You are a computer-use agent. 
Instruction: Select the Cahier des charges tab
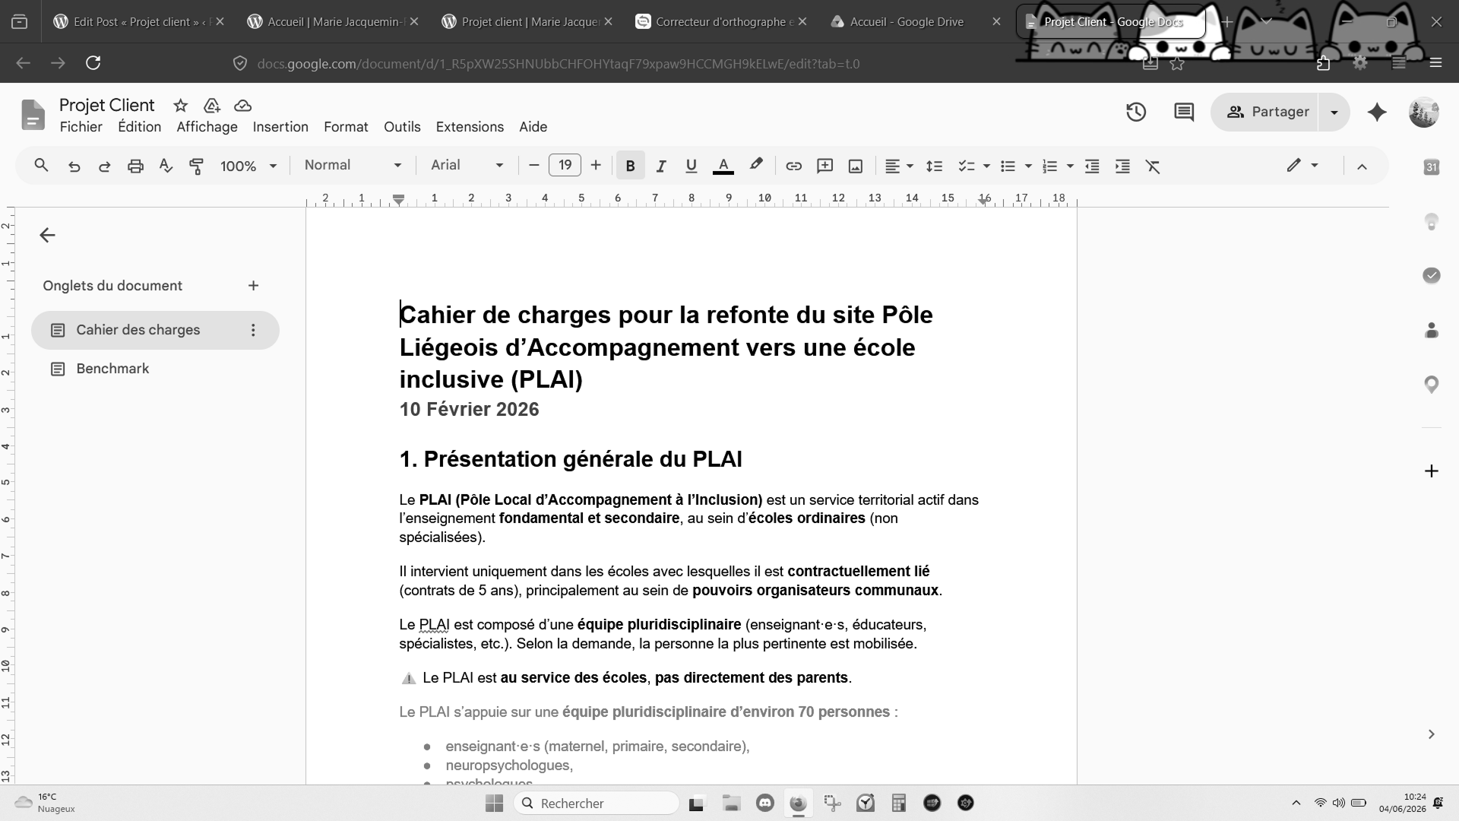tap(155, 330)
